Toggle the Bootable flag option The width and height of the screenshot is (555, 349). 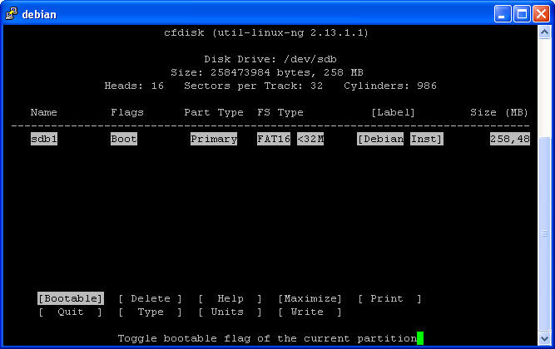[71, 298]
